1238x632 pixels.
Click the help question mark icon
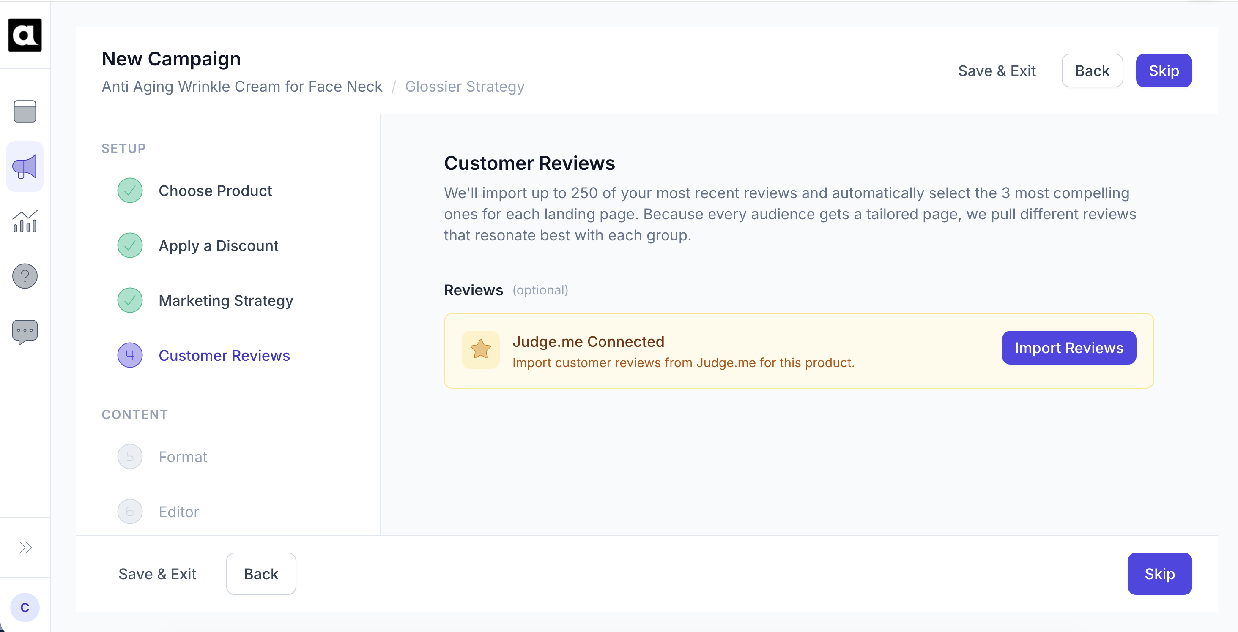tap(25, 276)
